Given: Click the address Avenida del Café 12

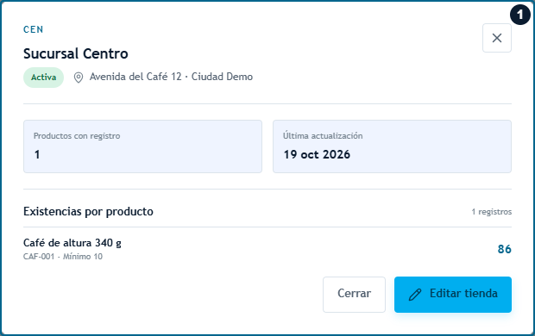Looking at the screenshot, I should pyautogui.click(x=135, y=77).
